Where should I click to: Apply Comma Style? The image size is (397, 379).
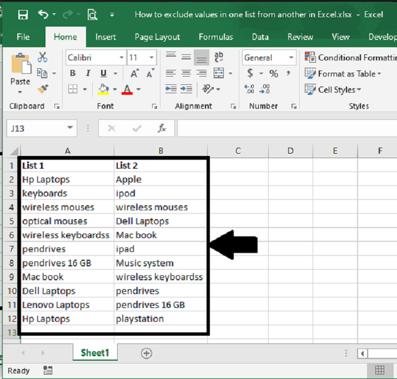click(x=288, y=73)
